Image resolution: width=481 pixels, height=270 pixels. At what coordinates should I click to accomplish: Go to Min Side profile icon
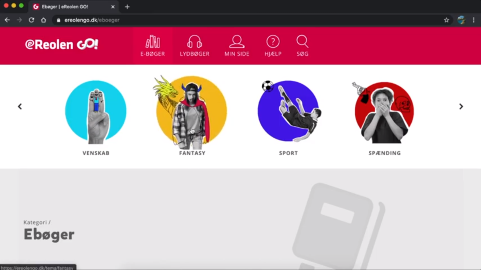point(237,42)
